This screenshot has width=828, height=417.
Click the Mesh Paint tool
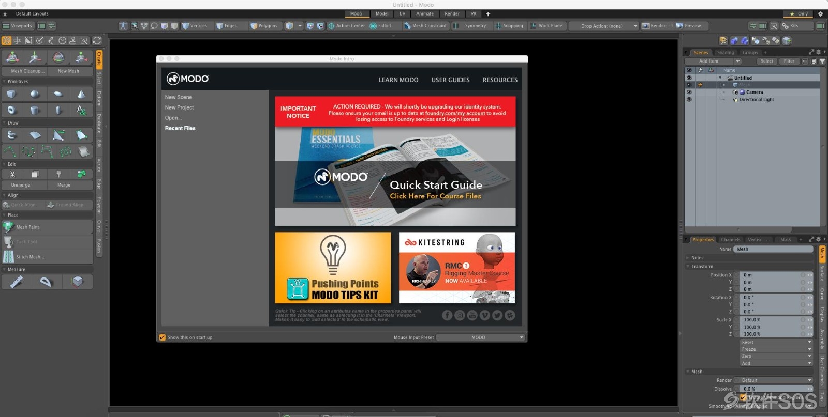click(48, 227)
